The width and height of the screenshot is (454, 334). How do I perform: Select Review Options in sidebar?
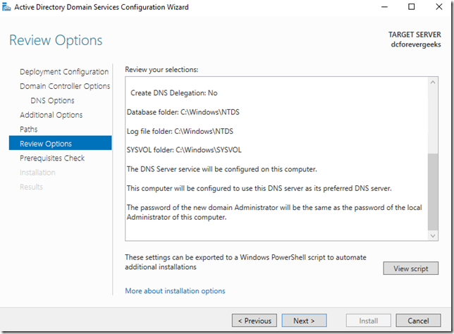(46, 144)
